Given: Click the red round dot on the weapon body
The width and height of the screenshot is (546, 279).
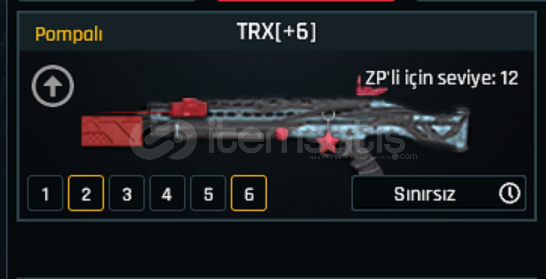Looking at the screenshot, I should coord(282,134).
